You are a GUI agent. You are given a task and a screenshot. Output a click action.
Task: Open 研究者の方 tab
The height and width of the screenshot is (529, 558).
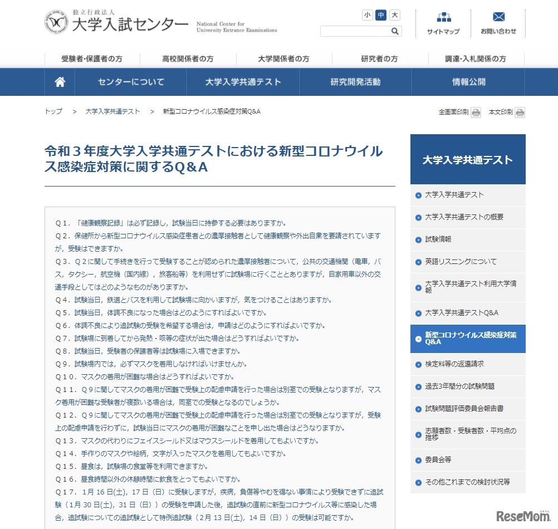(x=380, y=59)
